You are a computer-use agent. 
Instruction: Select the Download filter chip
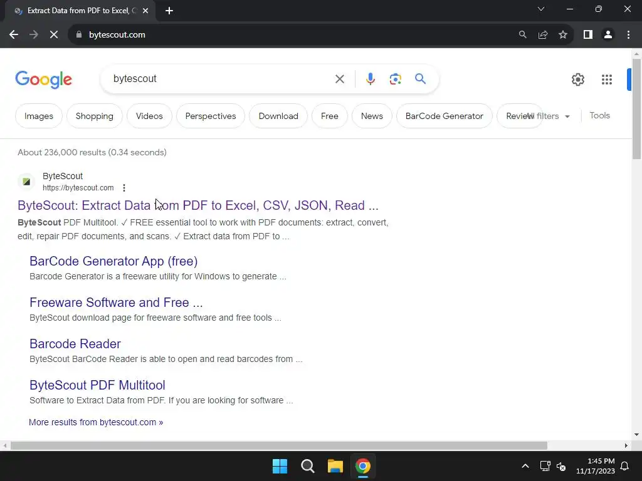pos(278,116)
